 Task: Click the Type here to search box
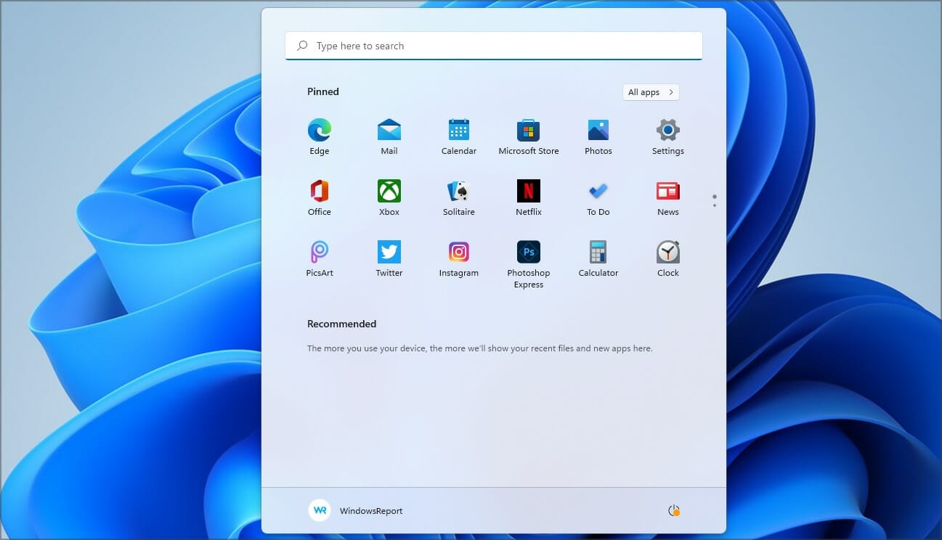click(494, 46)
